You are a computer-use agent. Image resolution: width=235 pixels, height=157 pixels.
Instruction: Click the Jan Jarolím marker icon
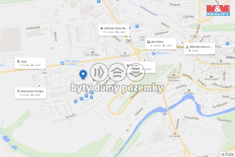point(175,134)
